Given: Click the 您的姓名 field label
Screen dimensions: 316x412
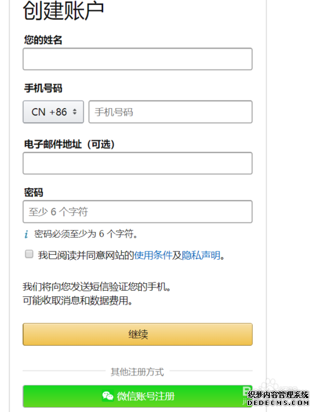Looking at the screenshot, I should (x=43, y=40).
